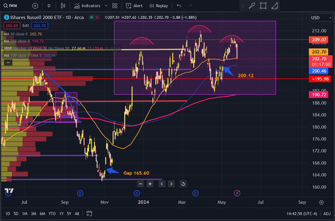Click the 202.70 buy price button

click(x=40, y=26)
